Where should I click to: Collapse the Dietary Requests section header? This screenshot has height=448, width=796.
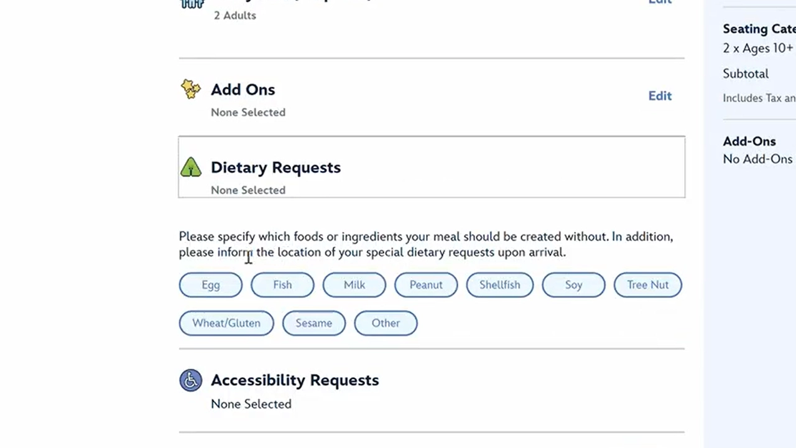(275, 167)
